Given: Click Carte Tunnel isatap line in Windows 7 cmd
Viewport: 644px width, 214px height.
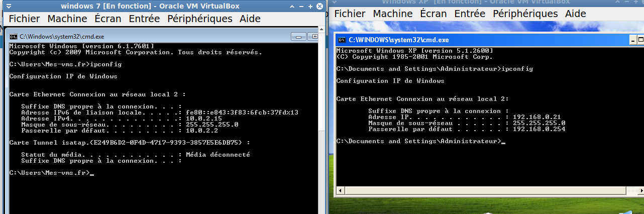Looking at the screenshot, I should 130,142.
